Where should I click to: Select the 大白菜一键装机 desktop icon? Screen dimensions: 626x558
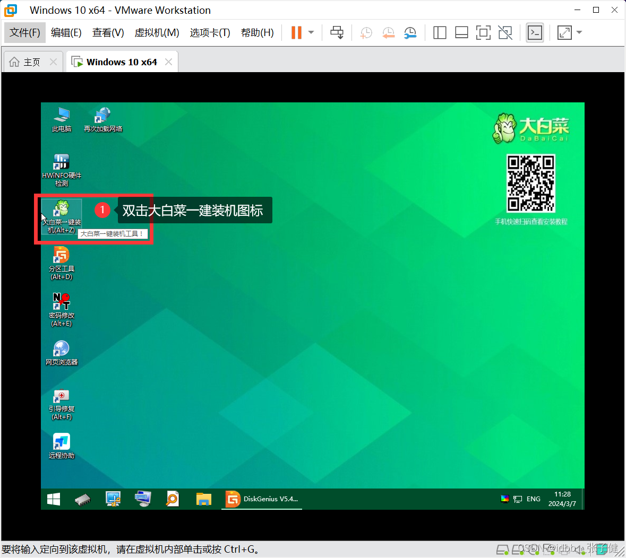[62, 216]
